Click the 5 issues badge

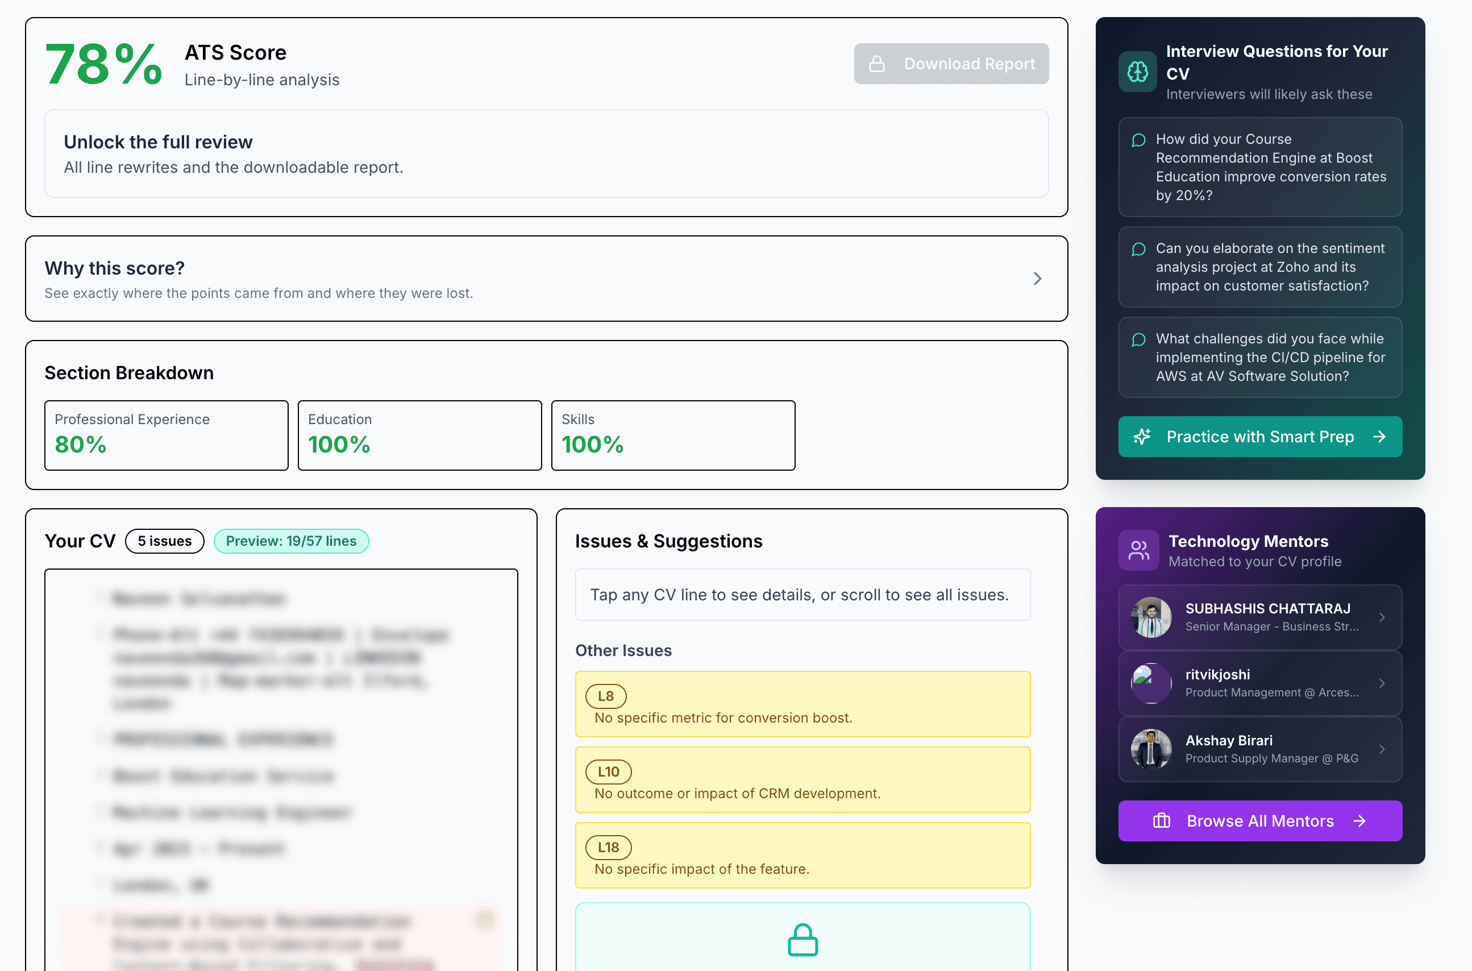coord(165,541)
